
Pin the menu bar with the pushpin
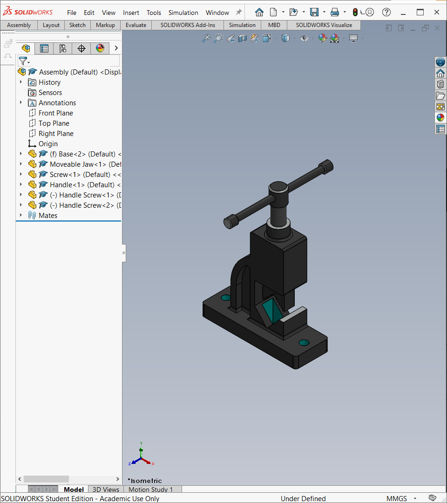239,12
